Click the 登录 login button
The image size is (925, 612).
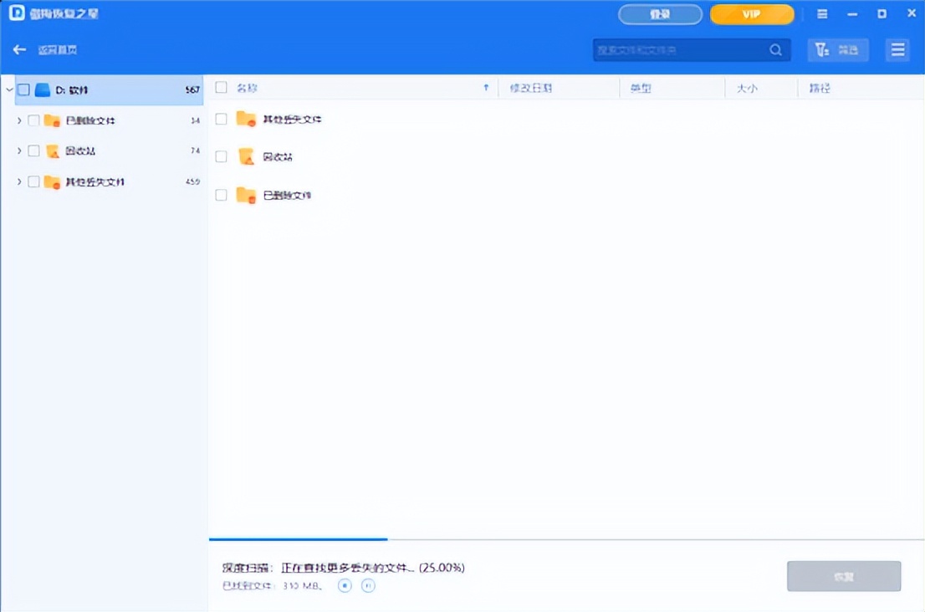[660, 14]
